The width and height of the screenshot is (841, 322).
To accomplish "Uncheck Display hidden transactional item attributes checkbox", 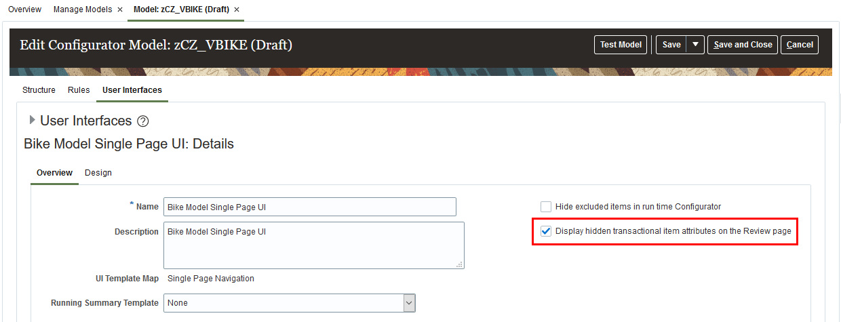I will pos(546,231).
